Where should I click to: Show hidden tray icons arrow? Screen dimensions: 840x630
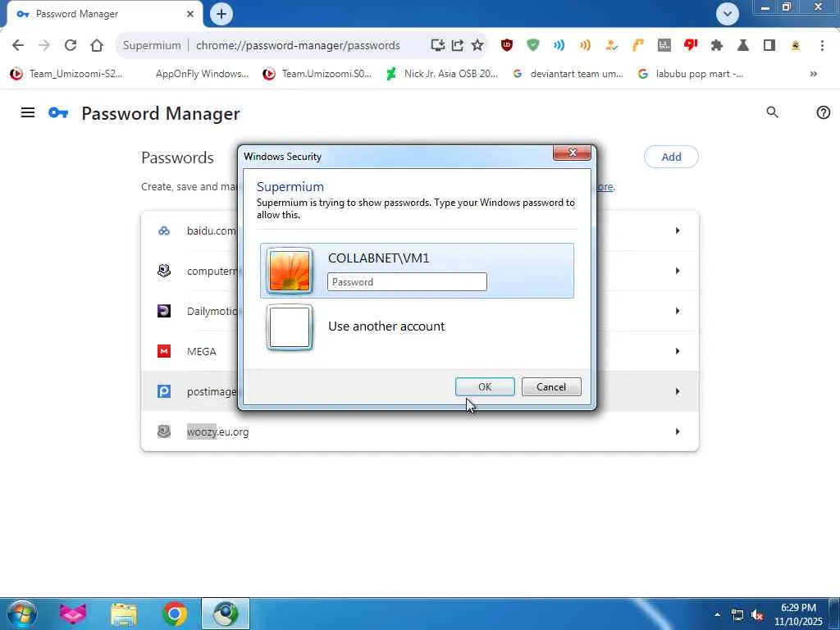[x=717, y=614]
